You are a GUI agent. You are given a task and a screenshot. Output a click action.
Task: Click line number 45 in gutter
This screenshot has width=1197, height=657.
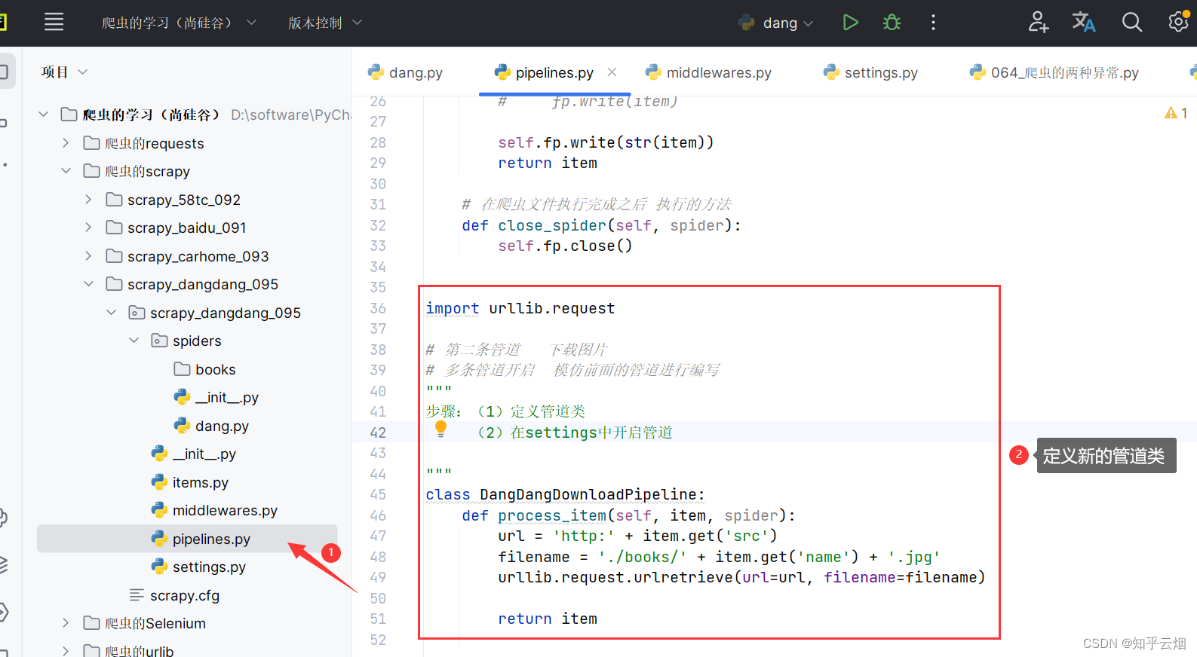pyautogui.click(x=378, y=494)
